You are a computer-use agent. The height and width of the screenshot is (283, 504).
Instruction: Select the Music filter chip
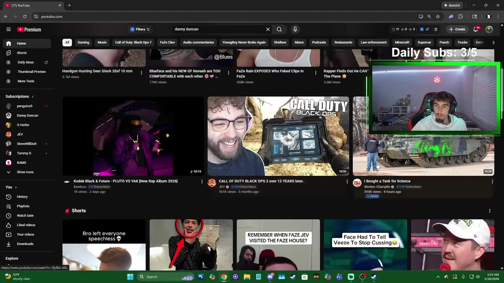(x=102, y=42)
